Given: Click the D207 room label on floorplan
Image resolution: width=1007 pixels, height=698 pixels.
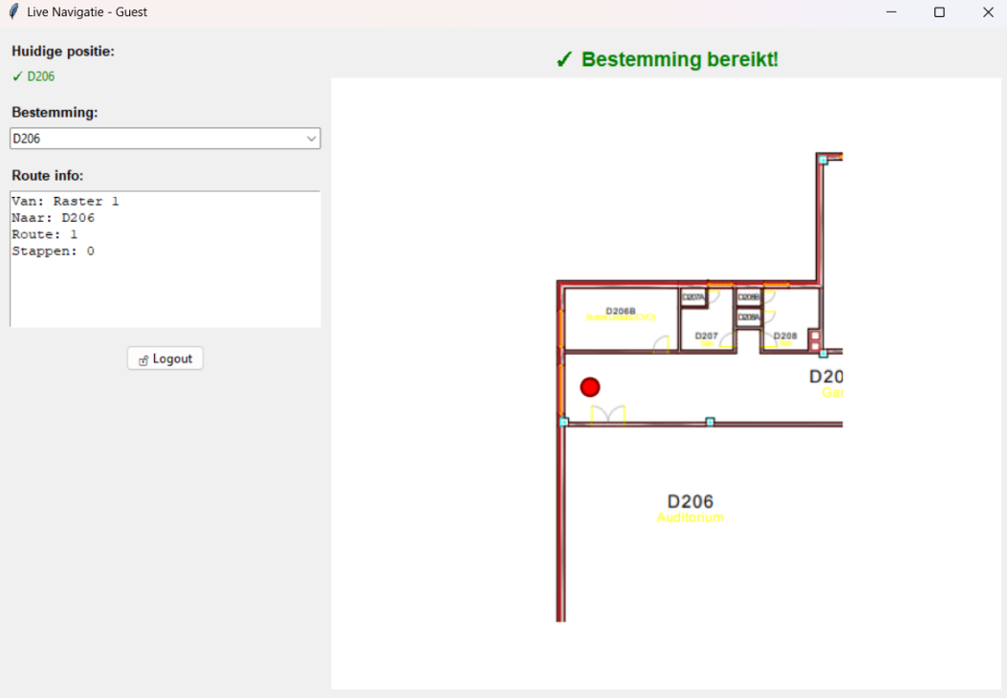Looking at the screenshot, I should (707, 336).
